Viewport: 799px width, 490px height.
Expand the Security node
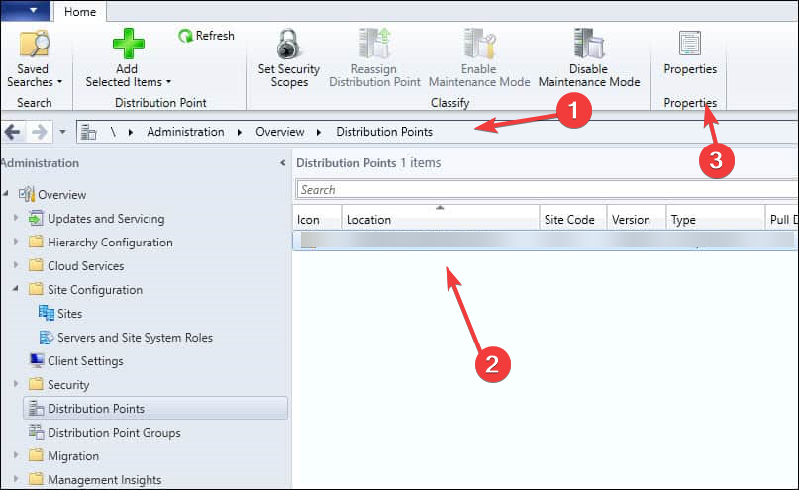[16, 383]
